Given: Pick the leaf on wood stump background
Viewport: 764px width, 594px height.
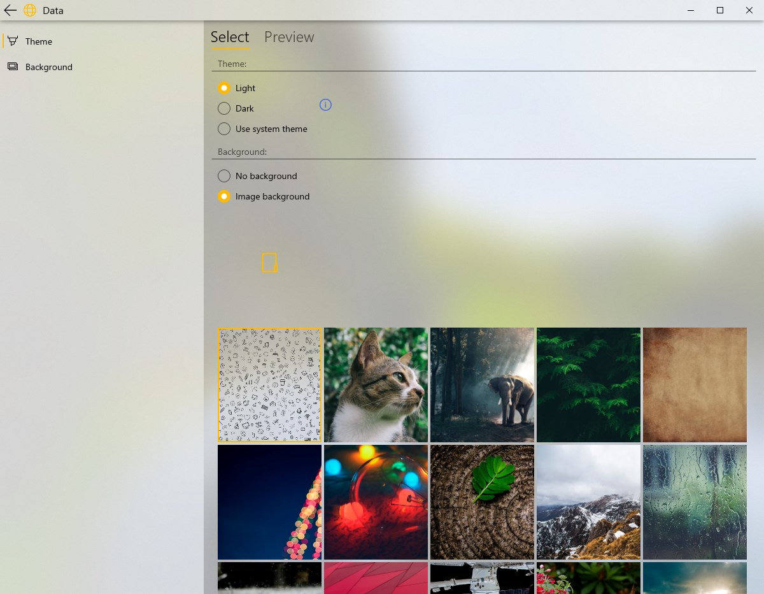Looking at the screenshot, I should (482, 502).
